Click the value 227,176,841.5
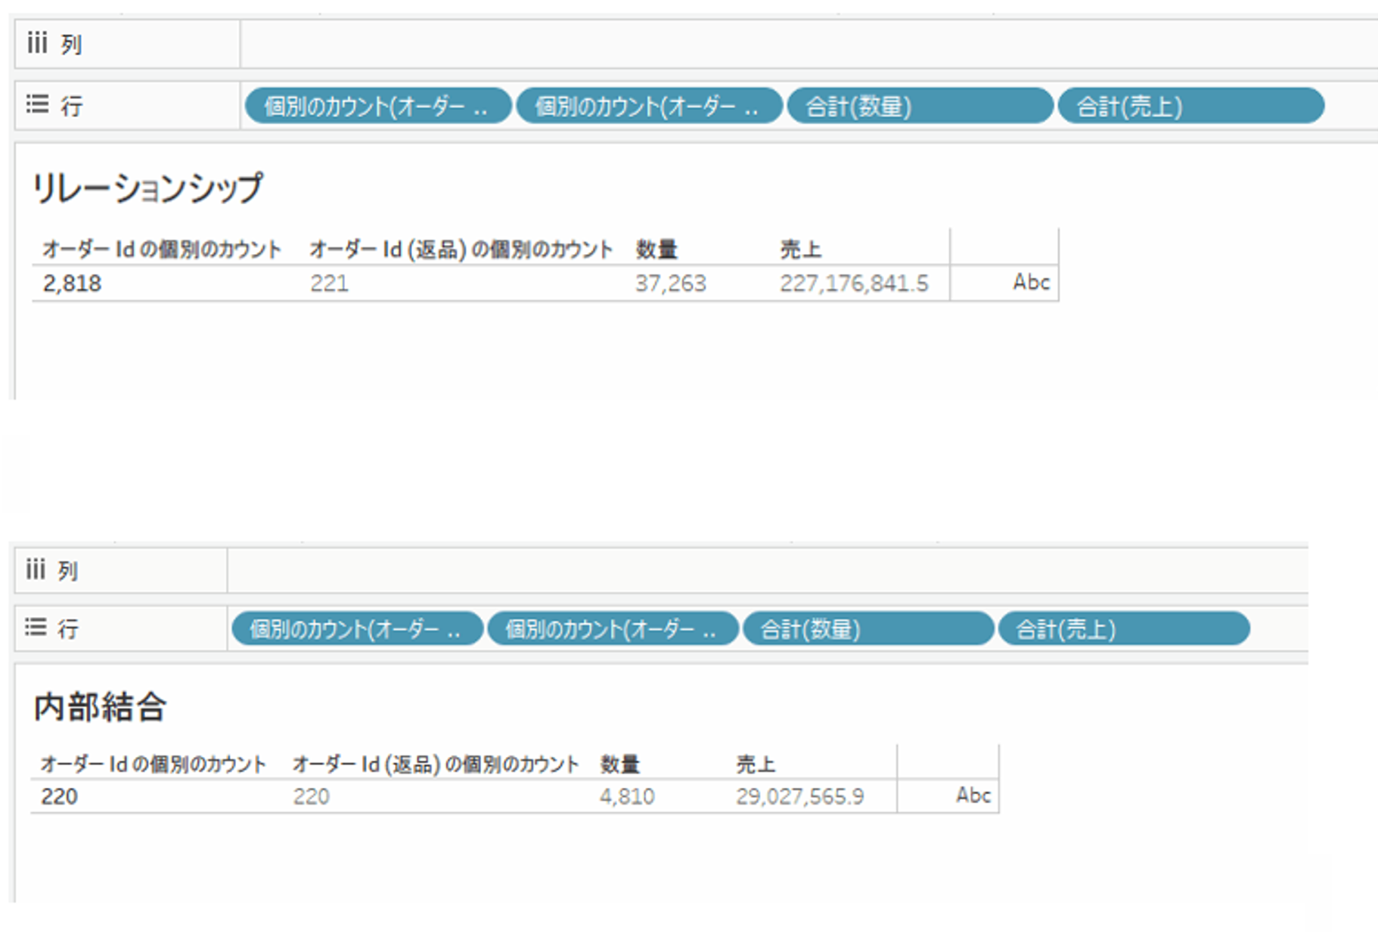Viewport: 1378px width, 940px height. pyautogui.click(x=854, y=284)
